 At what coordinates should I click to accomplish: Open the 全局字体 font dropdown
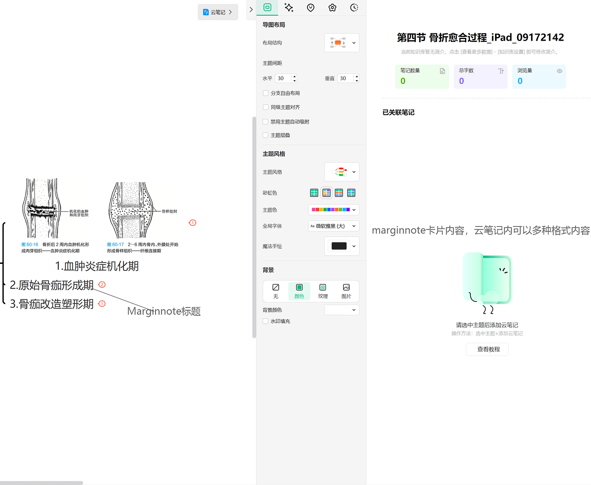pos(333,226)
